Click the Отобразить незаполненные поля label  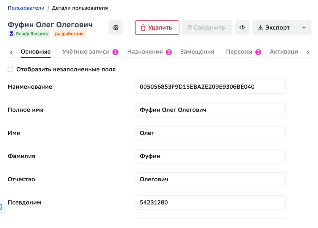(66, 69)
